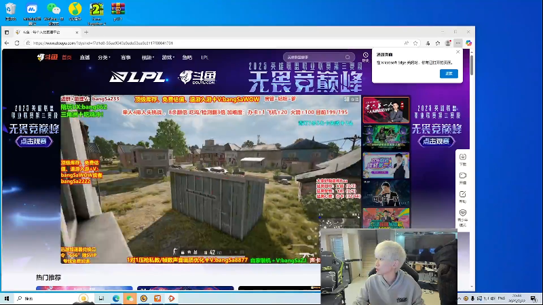Expand the 分类 dropdown in navigation
The image size is (543, 305).
pos(104,58)
